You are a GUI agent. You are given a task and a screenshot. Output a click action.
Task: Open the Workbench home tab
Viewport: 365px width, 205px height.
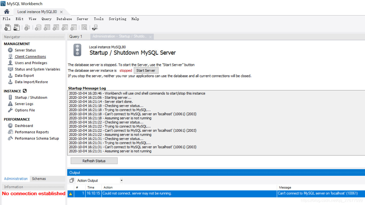[x=7, y=12]
